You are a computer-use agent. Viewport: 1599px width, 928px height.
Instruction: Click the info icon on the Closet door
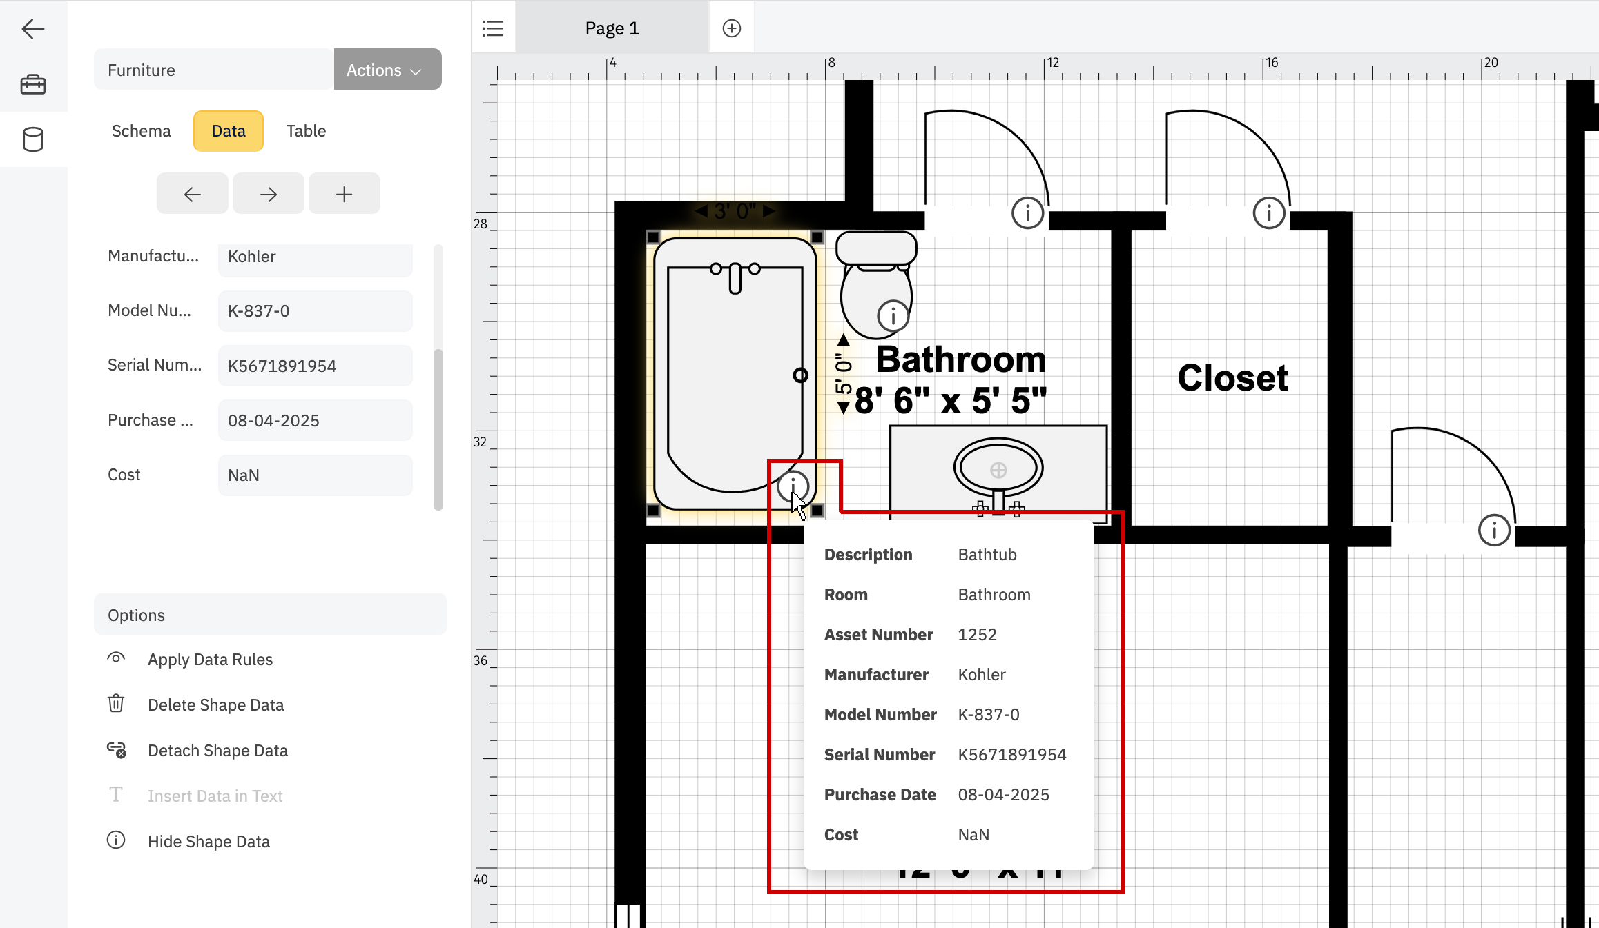pos(1269,213)
